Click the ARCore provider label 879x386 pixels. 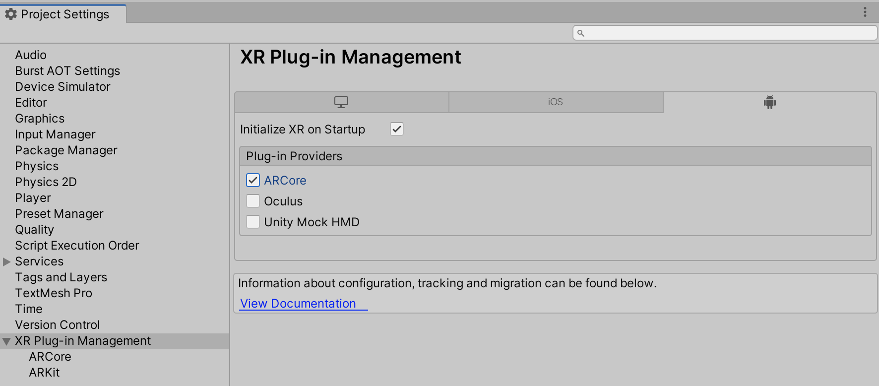(x=285, y=181)
